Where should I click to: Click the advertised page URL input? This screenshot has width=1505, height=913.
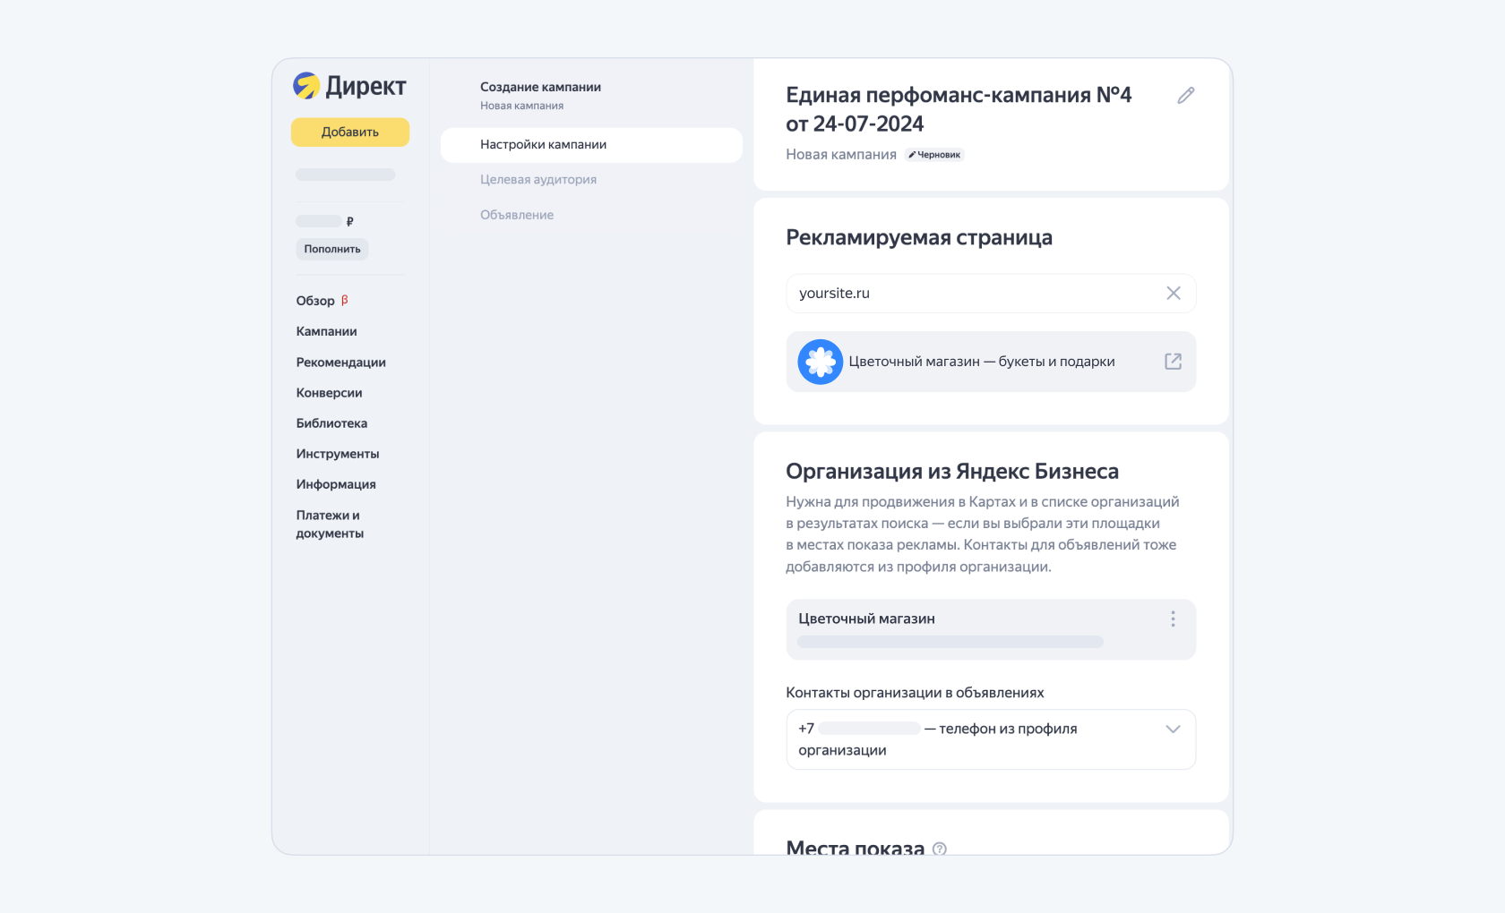click(x=991, y=294)
